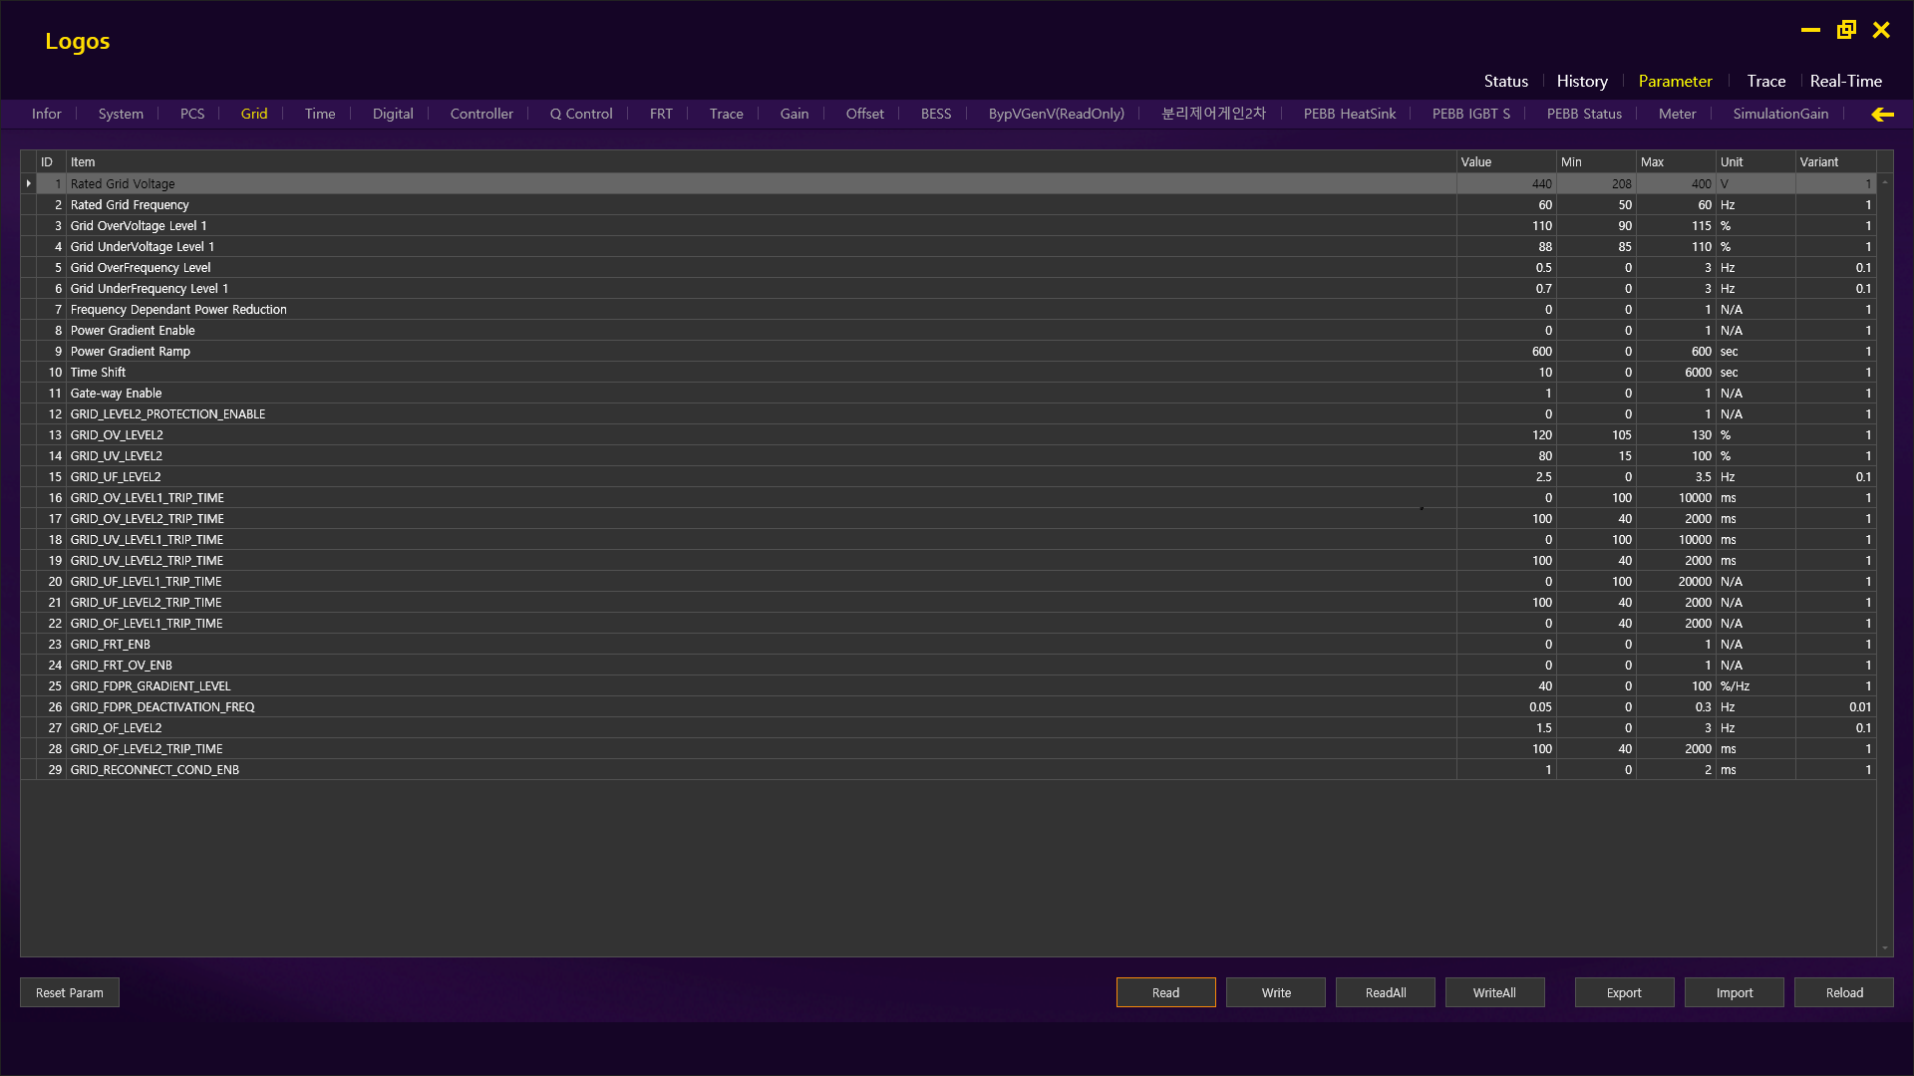Image resolution: width=1914 pixels, height=1076 pixels.
Task: Click the Reload button
Action: (1843, 992)
